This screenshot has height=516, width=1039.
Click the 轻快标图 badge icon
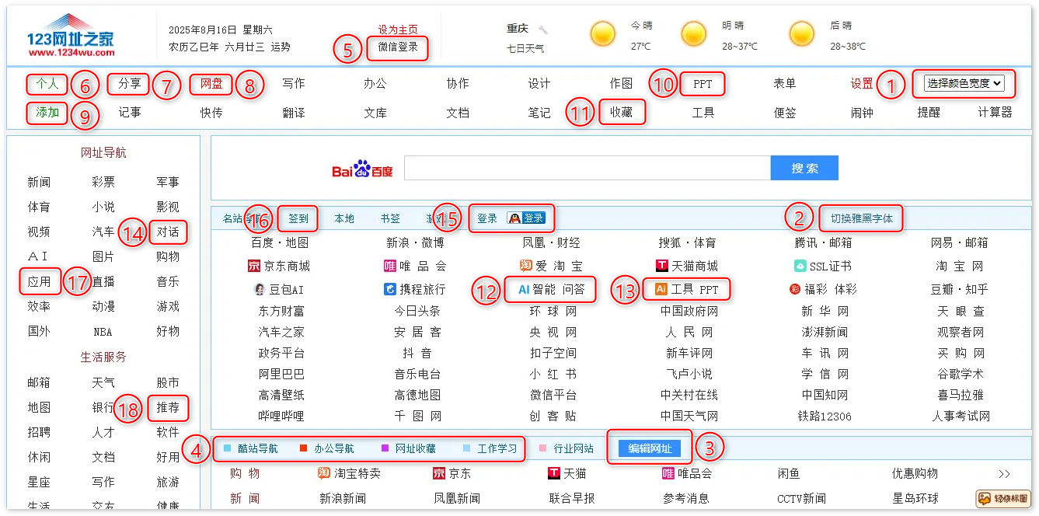click(x=1003, y=499)
